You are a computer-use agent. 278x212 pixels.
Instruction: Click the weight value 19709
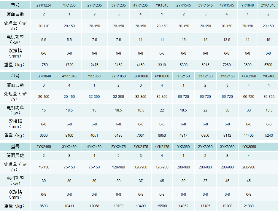[x=118, y=206]
